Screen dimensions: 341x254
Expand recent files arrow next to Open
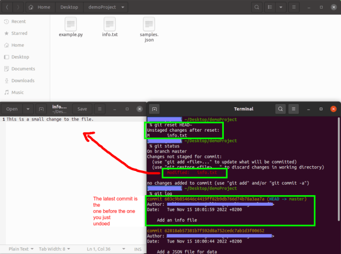(28, 109)
